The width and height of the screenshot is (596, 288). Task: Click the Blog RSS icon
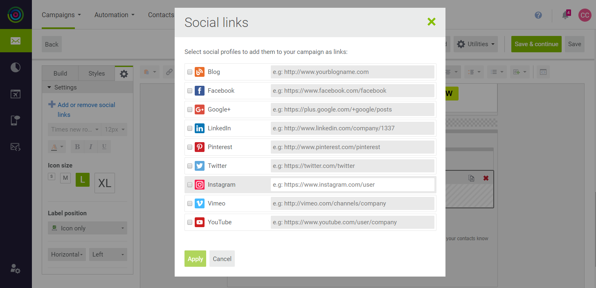[200, 72]
